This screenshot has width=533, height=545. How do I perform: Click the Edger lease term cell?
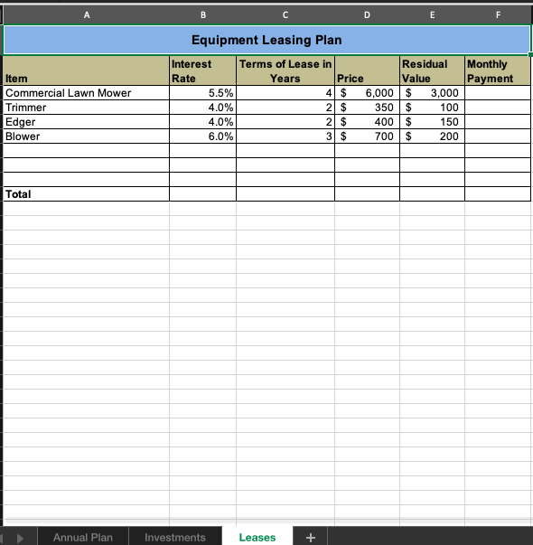click(285, 122)
